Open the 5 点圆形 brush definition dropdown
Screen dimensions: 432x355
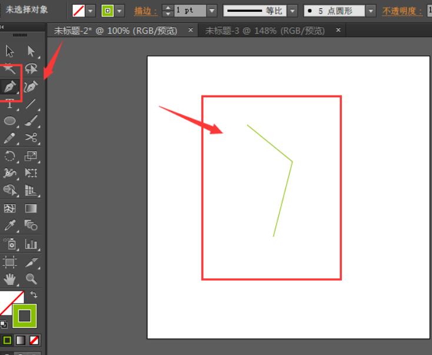tap(371, 11)
